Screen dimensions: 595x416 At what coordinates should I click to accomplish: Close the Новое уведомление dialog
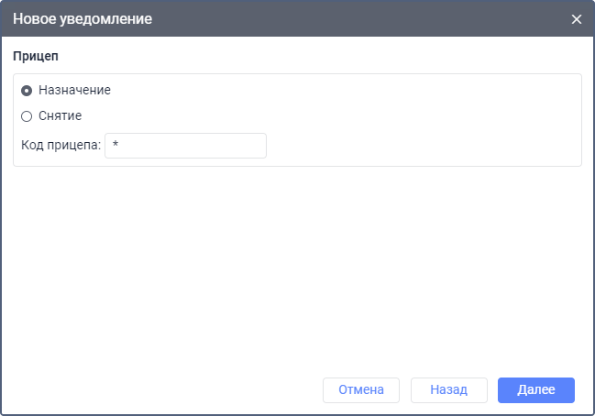coord(576,19)
